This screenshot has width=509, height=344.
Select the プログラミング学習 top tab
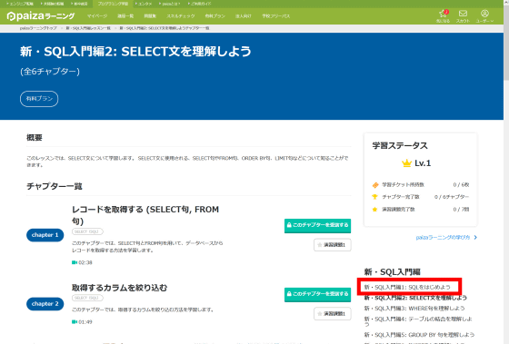click(x=113, y=4)
